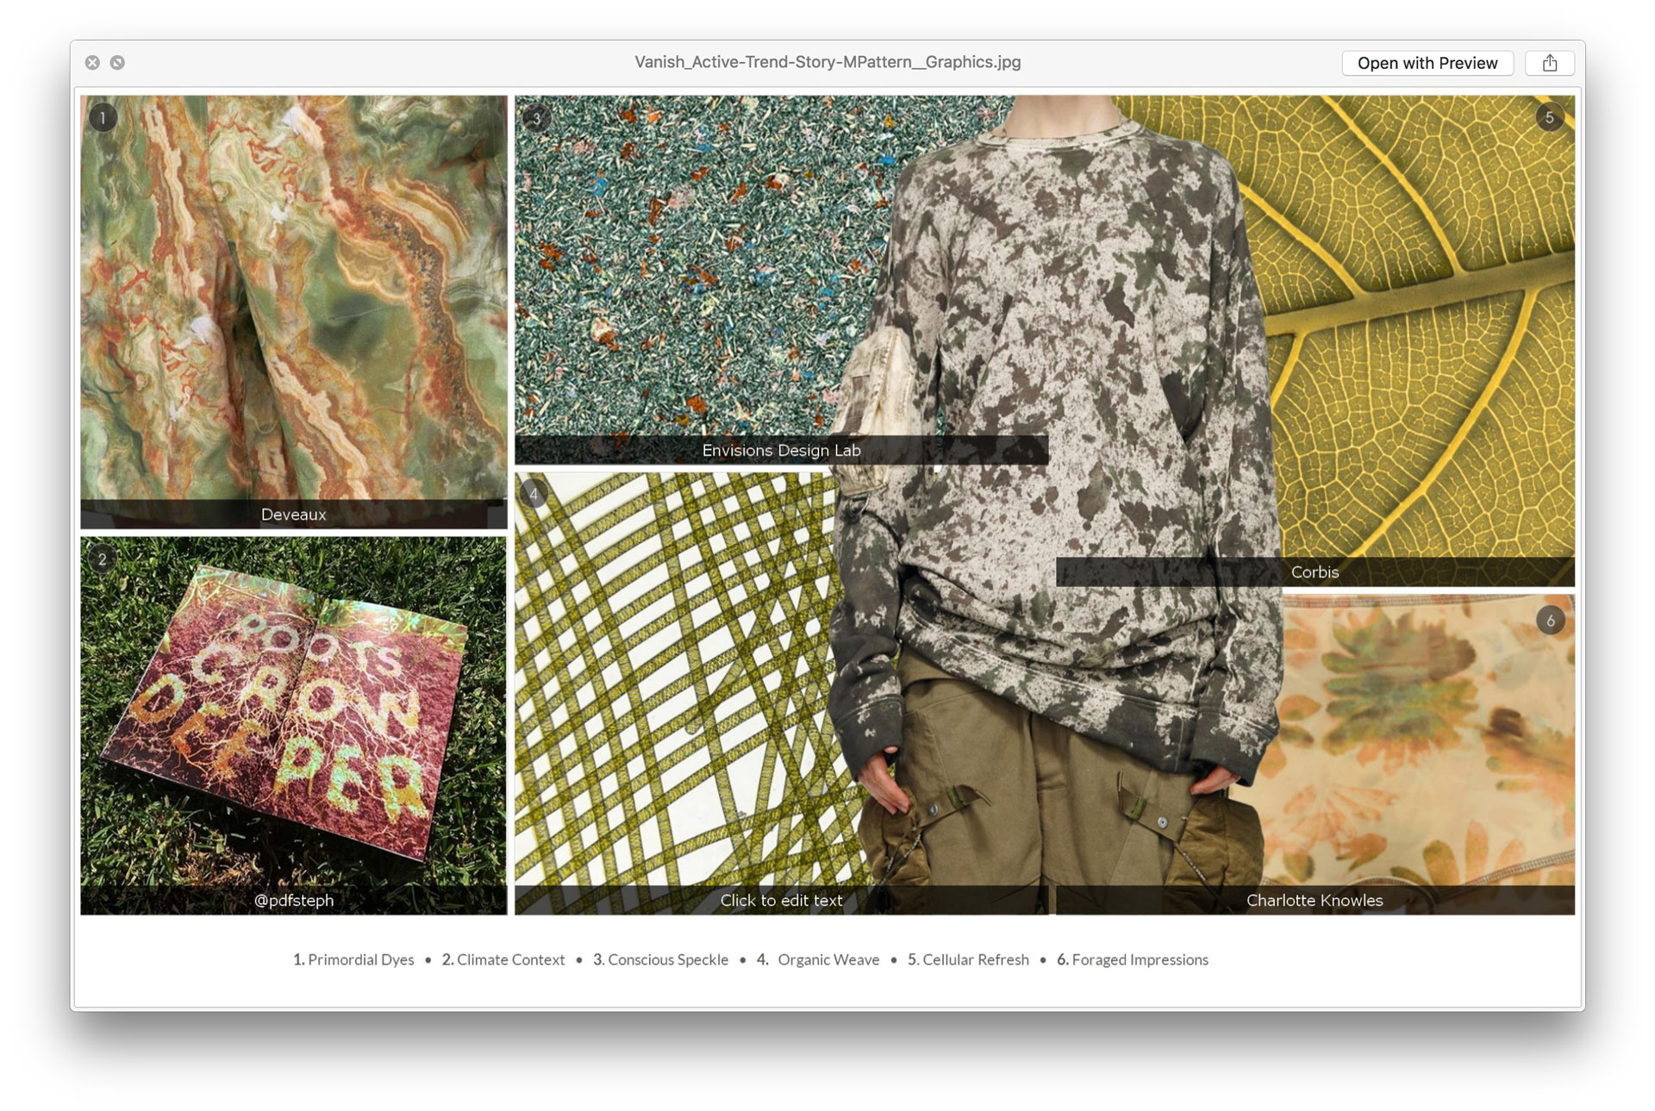
Task: Click the Deveaux caption
Action: coord(293,515)
